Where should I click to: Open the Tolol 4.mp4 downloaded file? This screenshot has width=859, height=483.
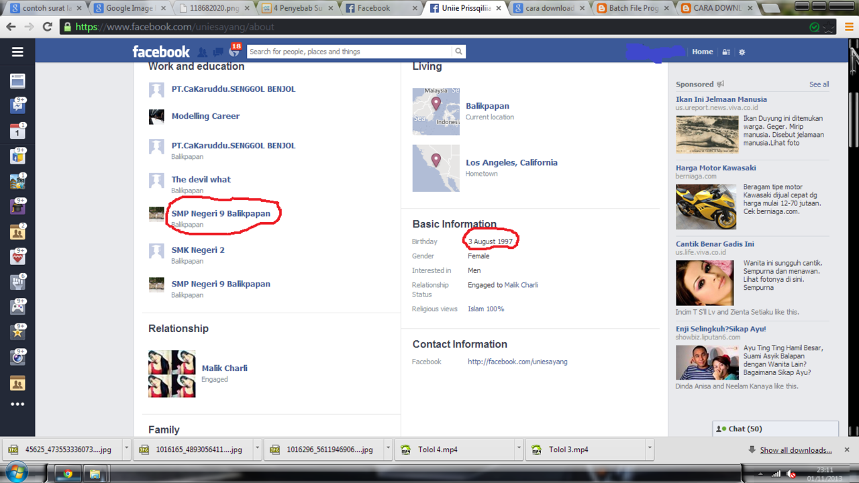pyautogui.click(x=455, y=449)
